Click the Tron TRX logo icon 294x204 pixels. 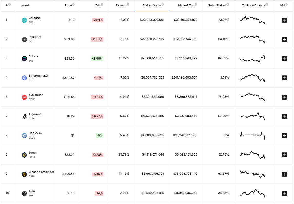click(24, 193)
